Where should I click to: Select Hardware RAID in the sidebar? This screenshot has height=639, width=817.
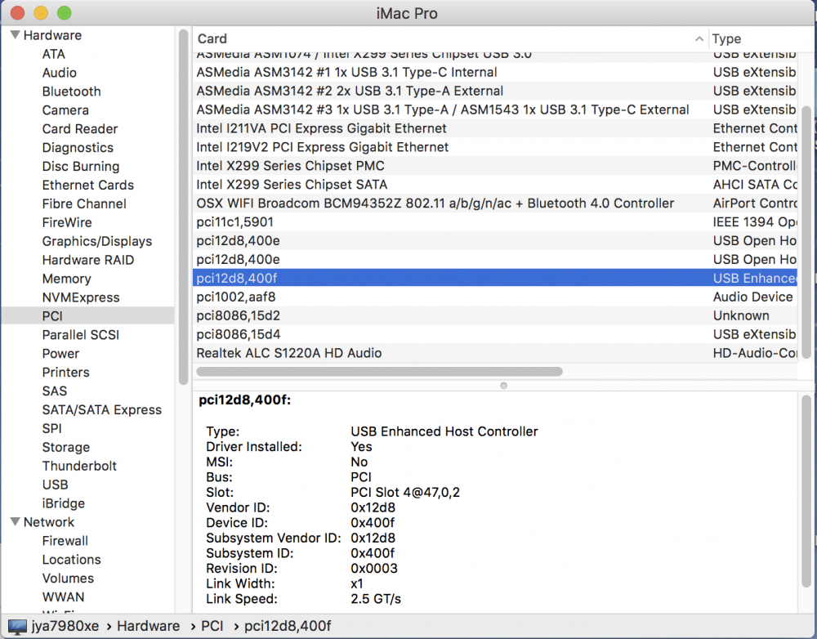click(88, 260)
